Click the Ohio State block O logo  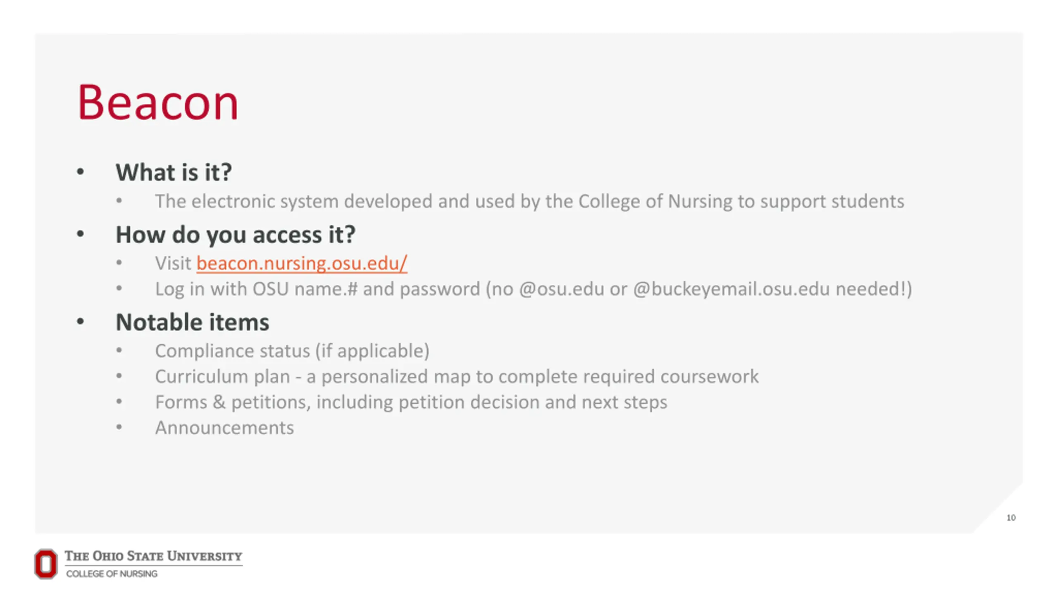coord(45,564)
